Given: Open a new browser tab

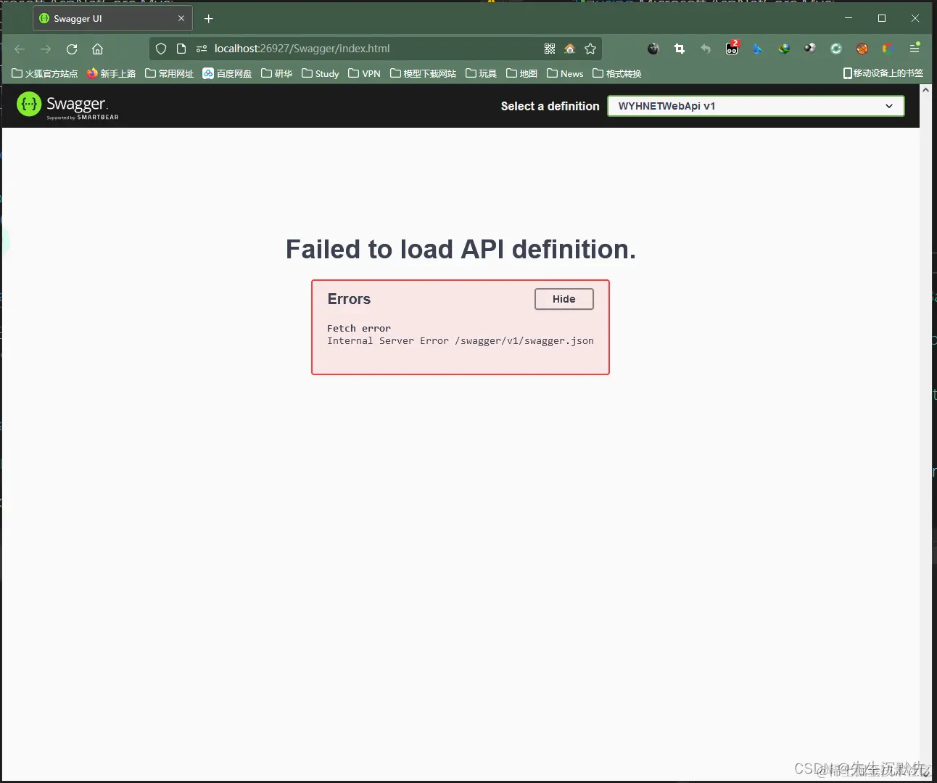Looking at the screenshot, I should pos(209,19).
